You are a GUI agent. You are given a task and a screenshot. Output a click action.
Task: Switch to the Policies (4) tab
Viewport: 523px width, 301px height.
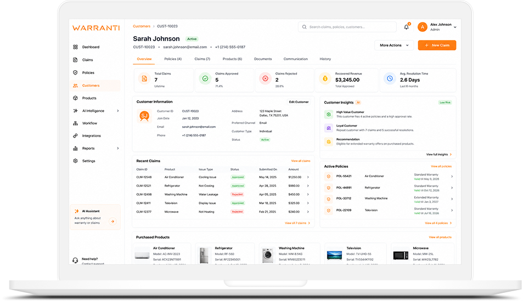[x=173, y=59]
